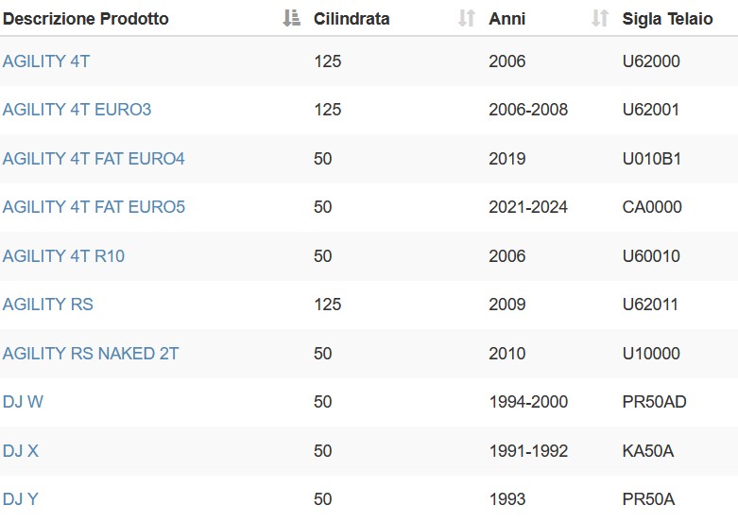738x523 pixels.
Task: Click the Anni column sort arrows icon
Action: 600,18
